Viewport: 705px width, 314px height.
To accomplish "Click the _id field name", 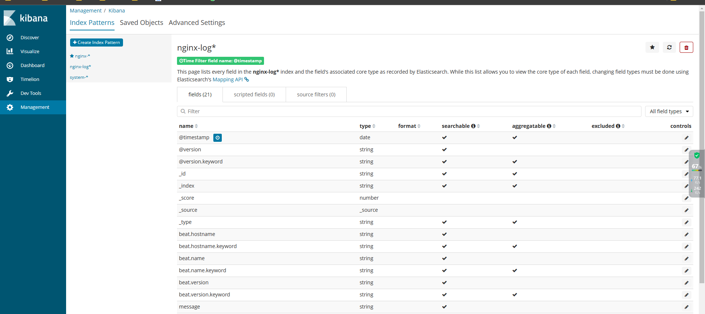I will coord(182,174).
